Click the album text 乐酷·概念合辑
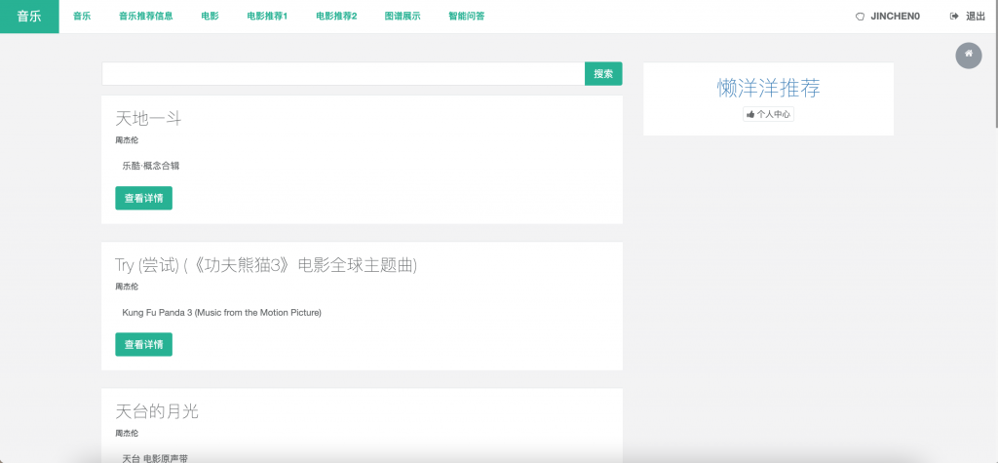The width and height of the screenshot is (998, 463). point(151,167)
